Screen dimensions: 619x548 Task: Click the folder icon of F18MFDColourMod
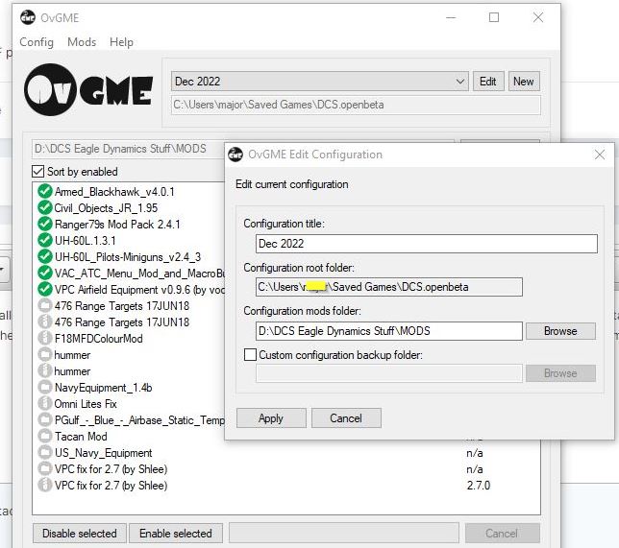[x=45, y=338]
